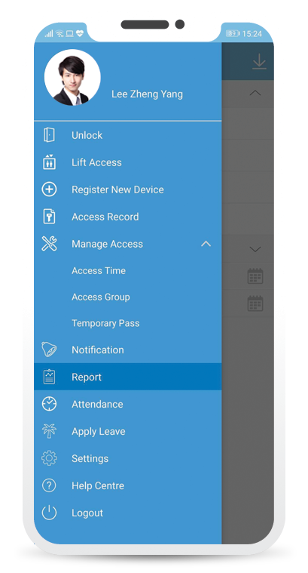Tap the palm tree Apply Leave icon
308x573 pixels.
pos(49,431)
